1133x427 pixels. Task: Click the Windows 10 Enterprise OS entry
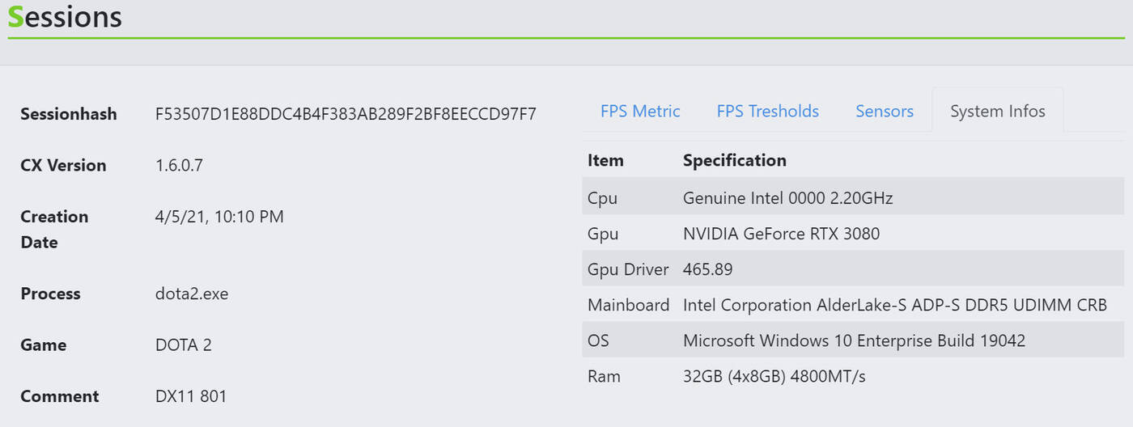(x=854, y=340)
